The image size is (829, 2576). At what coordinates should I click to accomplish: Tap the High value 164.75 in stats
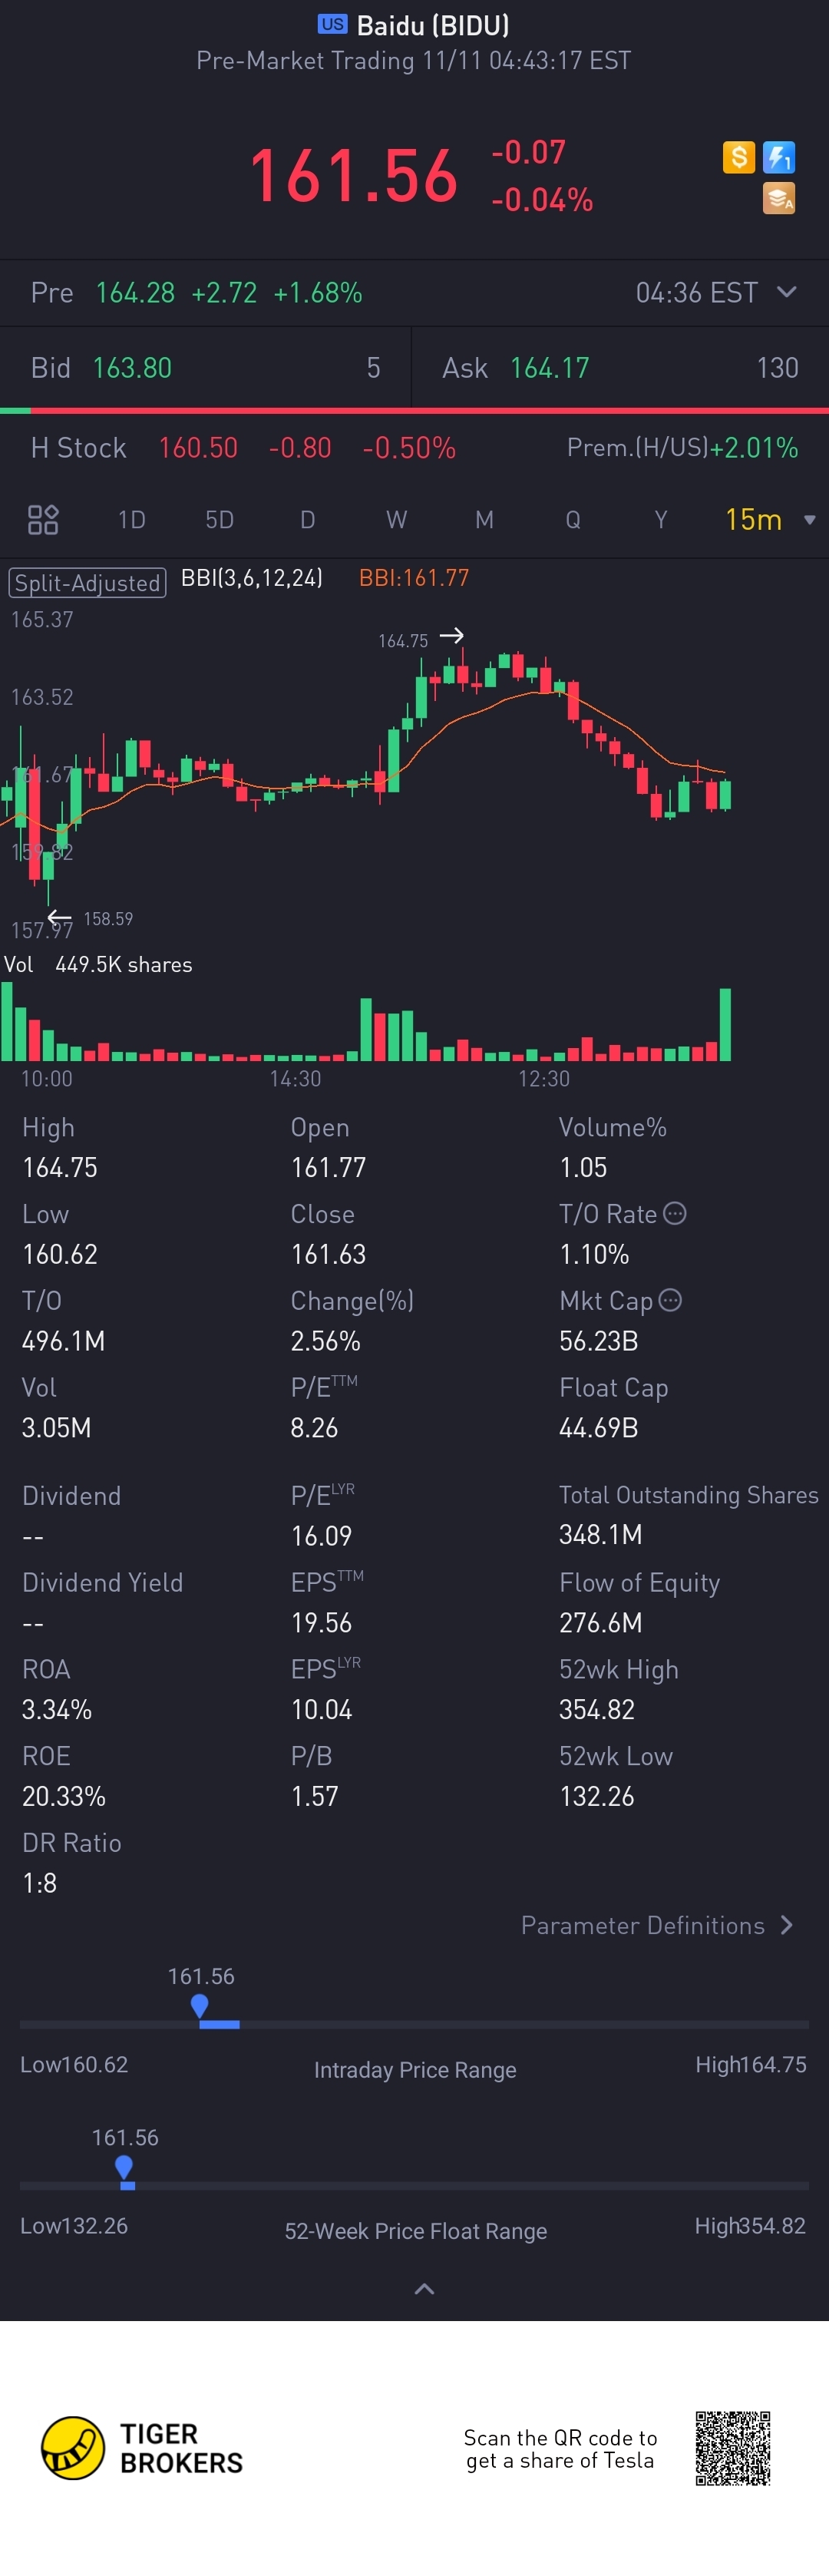60,1167
